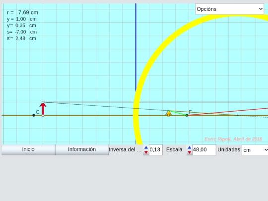Click the Unidades label
This screenshot has height=201, width=268.
point(229,149)
